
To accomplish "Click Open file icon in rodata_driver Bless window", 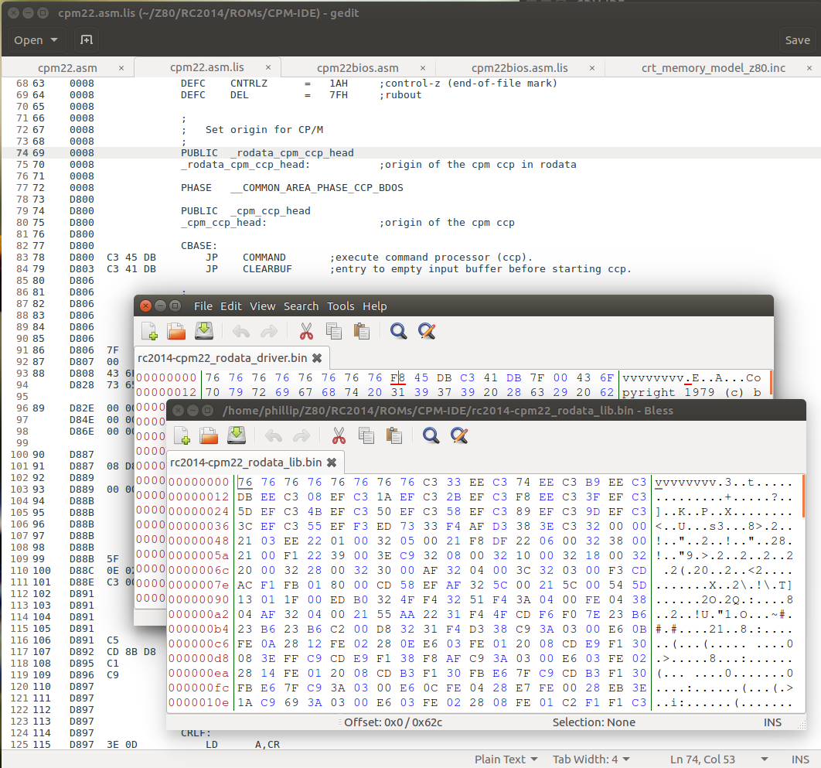I will point(176,331).
